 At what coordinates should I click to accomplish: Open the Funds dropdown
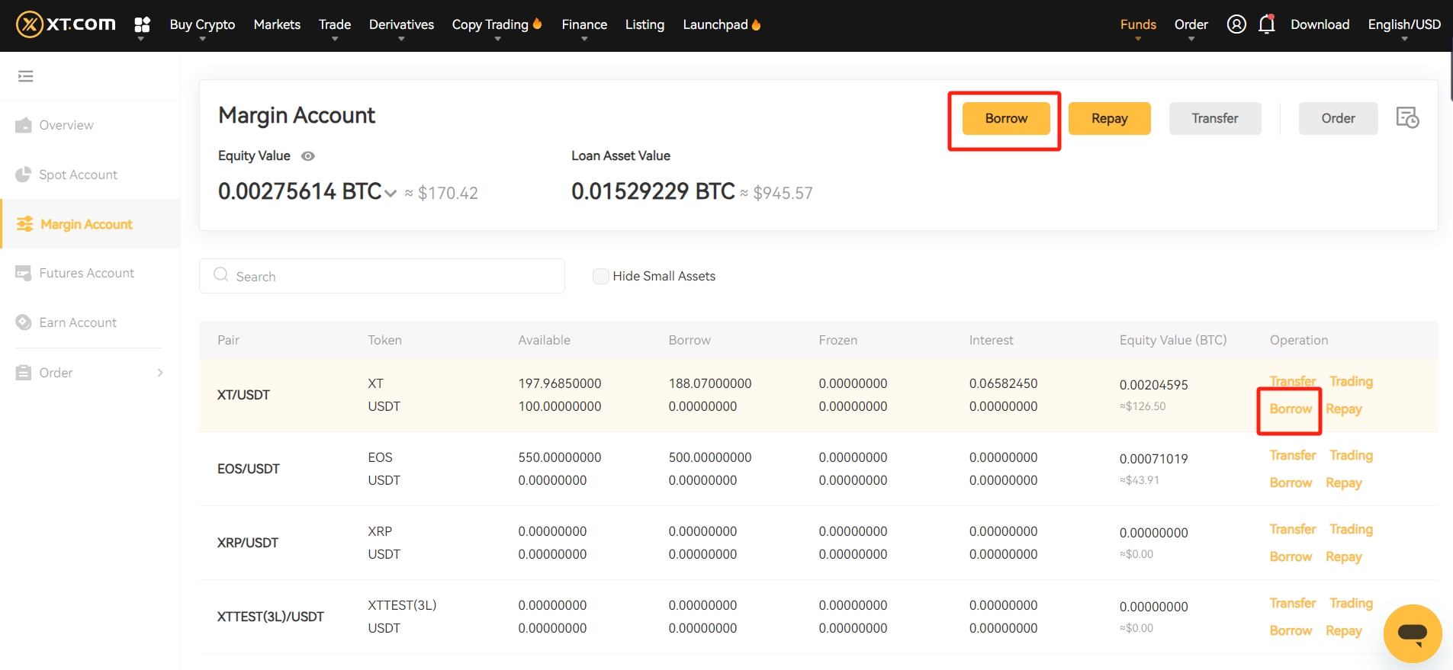(x=1138, y=24)
